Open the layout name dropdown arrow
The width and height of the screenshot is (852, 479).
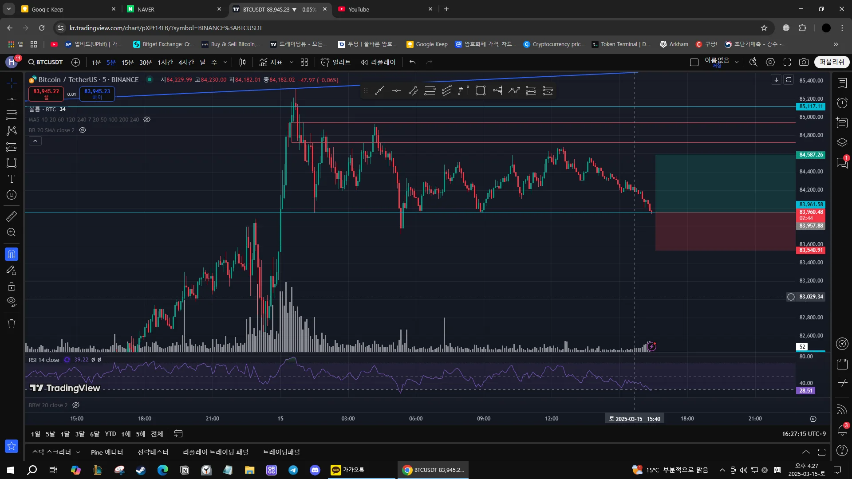point(737,62)
